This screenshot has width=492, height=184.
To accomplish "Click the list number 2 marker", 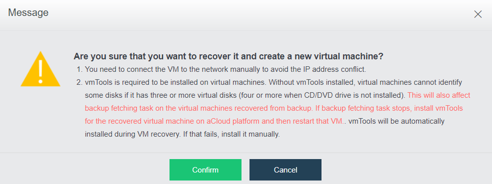I will point(79,82).
